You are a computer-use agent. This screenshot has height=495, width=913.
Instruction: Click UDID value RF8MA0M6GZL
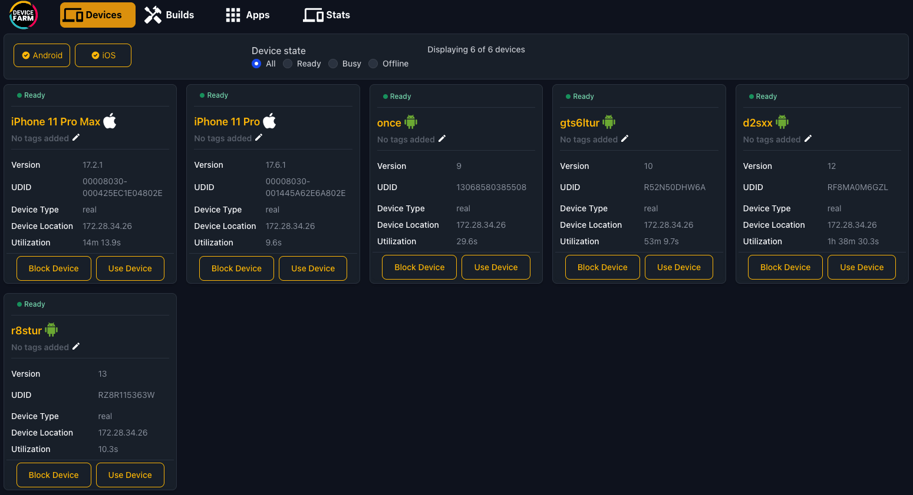pyautogui.click(x=858, y=187)
